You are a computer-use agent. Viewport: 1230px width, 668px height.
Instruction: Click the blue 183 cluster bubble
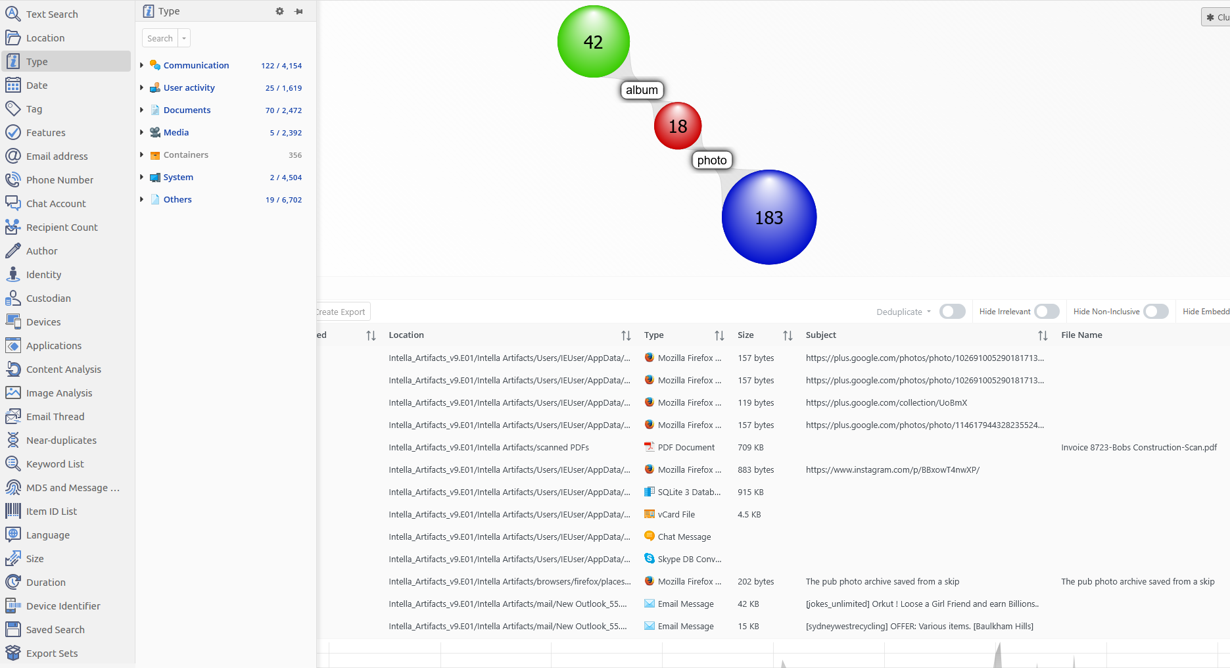(769, 218)
